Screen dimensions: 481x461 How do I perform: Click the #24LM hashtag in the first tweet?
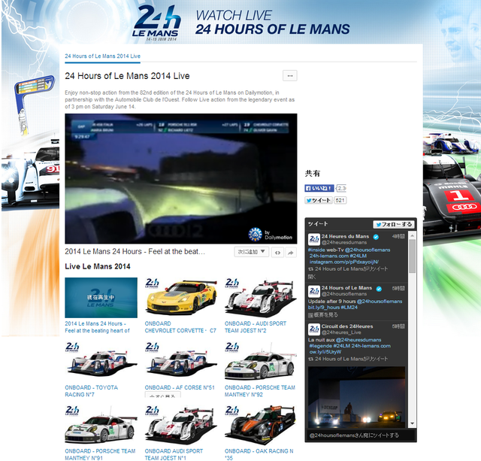(360, 256)
